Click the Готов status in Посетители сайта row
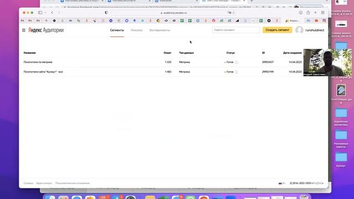 (230, 72)
